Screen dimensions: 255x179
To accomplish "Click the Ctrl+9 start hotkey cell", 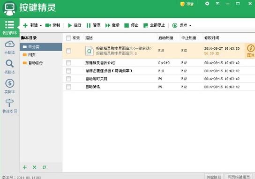I will pos(164,63).
